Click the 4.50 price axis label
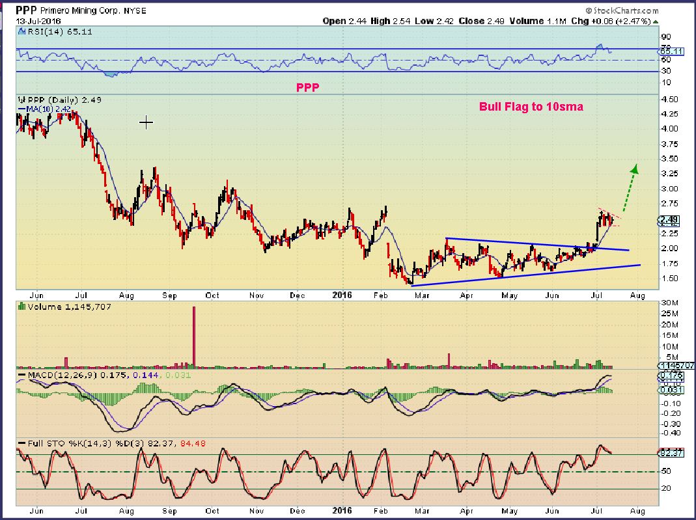Image resolution: width=696 pixels, height=520 pixels. (670, 100)
